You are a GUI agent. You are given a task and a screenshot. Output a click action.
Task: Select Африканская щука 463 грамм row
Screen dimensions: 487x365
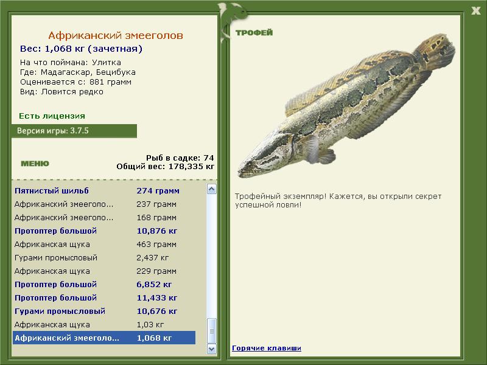click(104, 244)
